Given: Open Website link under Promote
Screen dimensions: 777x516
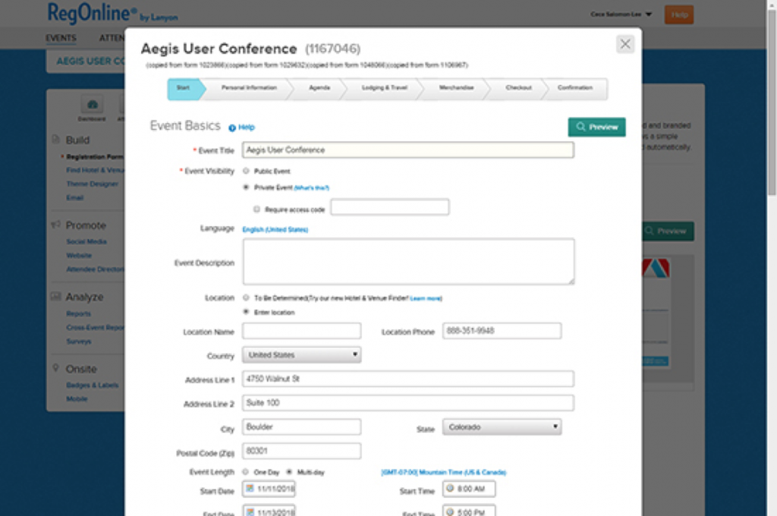Looking at the screenshot, I should (79, 256).
